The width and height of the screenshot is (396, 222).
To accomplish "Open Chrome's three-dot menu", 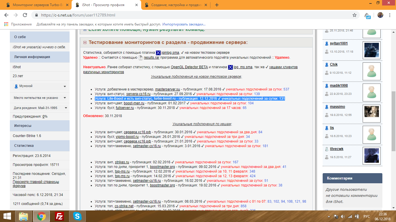I will [390, 15].
